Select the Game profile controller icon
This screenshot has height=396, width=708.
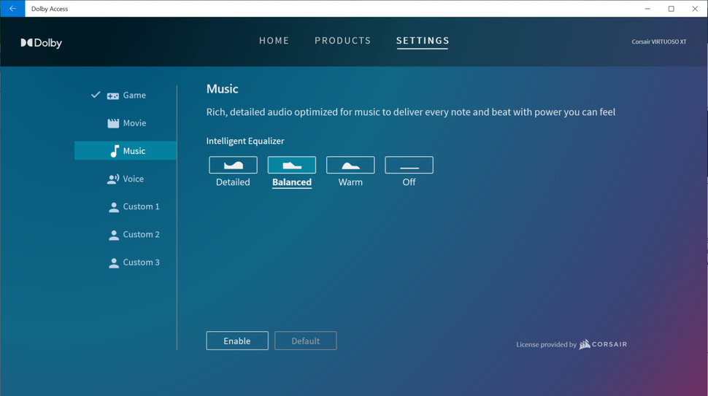pyautogui.click(x=113, y=96)
